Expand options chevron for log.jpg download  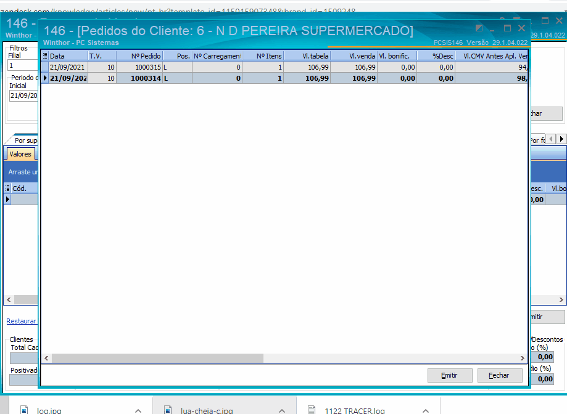tap(138, 411)
